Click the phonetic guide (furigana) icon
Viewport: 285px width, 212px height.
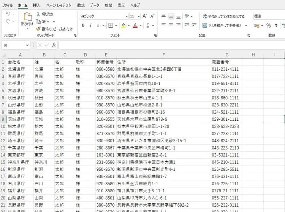(148, 25)
